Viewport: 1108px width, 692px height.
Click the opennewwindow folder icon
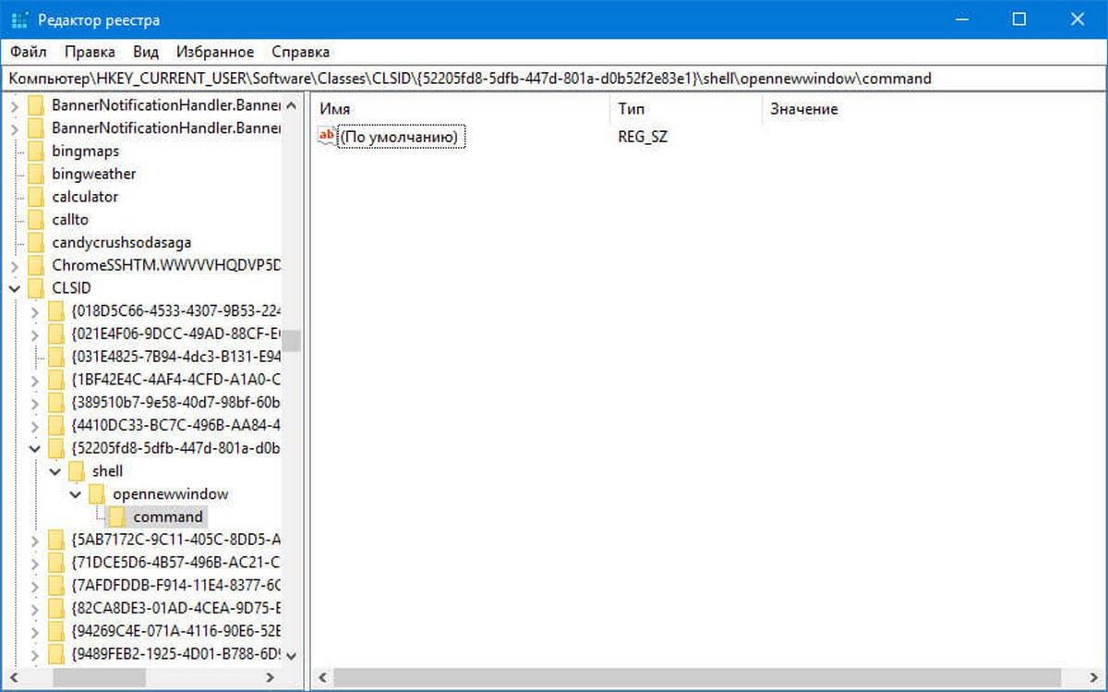click(x=97, y=493)
